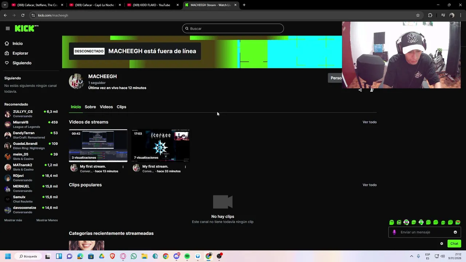
Task: Click the Buscar search field
Action: (233, 28)
